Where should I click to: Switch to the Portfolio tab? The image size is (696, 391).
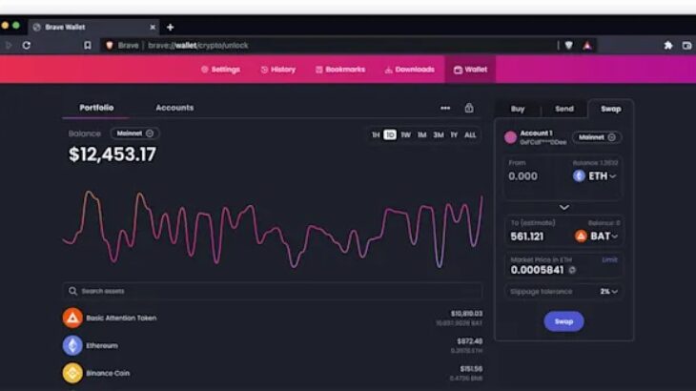coord(96,108)
